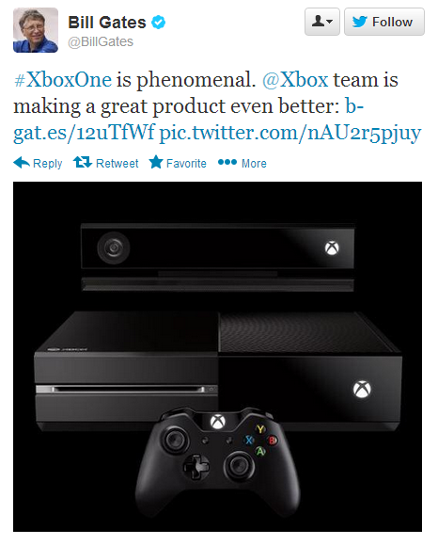Click the verified badge next to Bill Gates
Viewport: 438px width, 545px height.
[158, 23]
